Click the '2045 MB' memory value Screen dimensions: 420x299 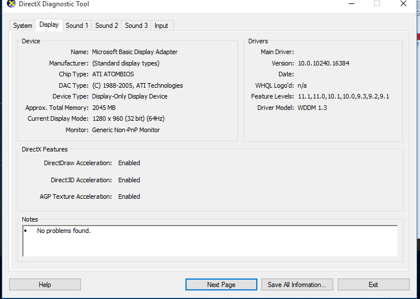tap(104, 108)
